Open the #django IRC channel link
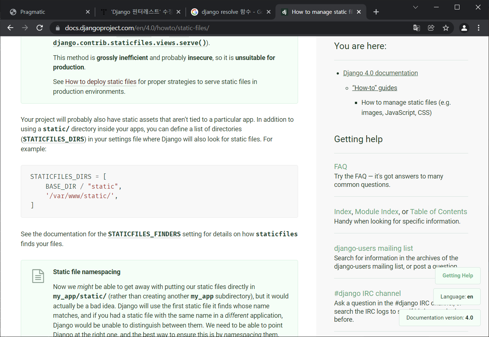Screen dimensions: 489x337 click(367, 293)
